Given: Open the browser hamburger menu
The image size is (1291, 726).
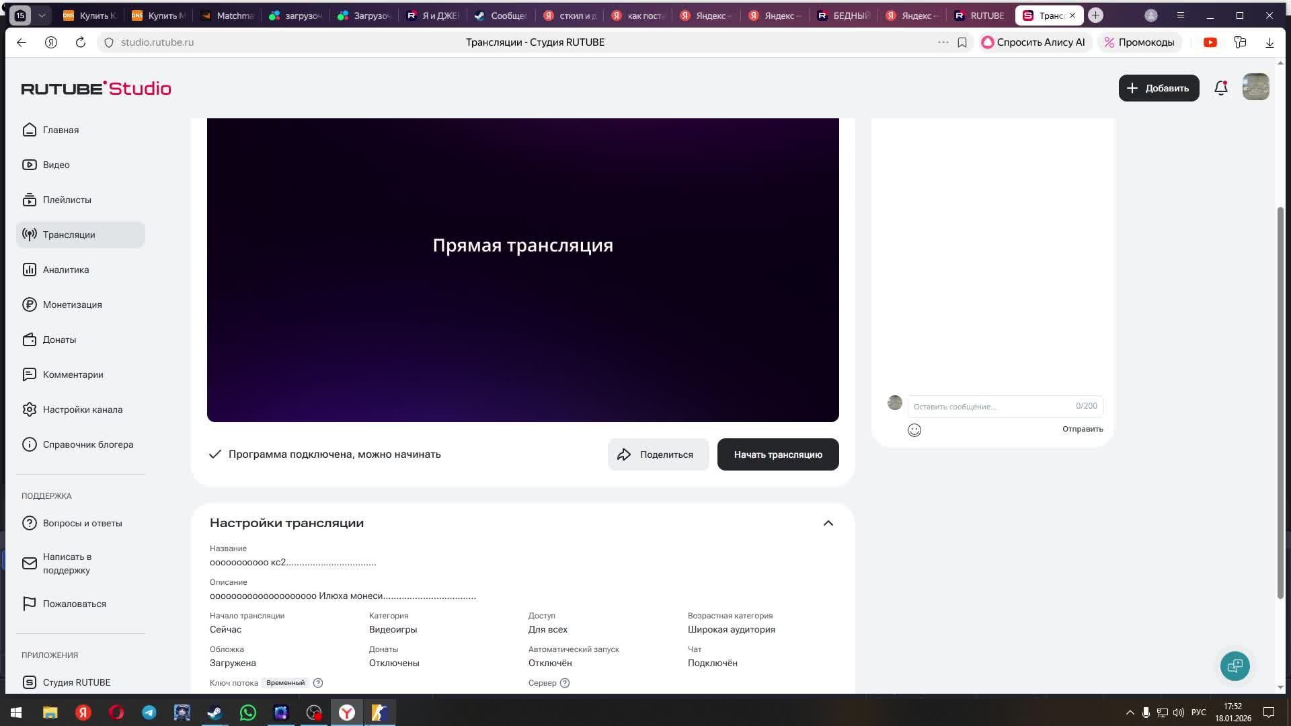Looking at the screenshot, I should 1181,15.
